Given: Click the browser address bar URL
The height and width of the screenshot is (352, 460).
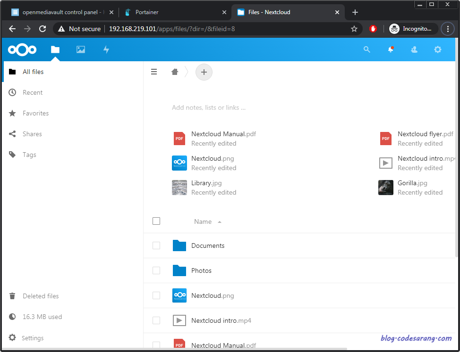Looking at the screenshot, I should [172, 29].
